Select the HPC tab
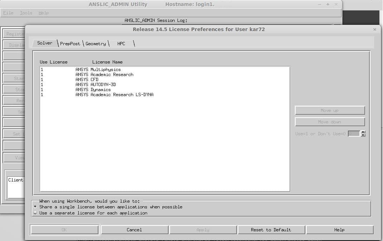The image size is (383, 241). [x=121, y=43]
